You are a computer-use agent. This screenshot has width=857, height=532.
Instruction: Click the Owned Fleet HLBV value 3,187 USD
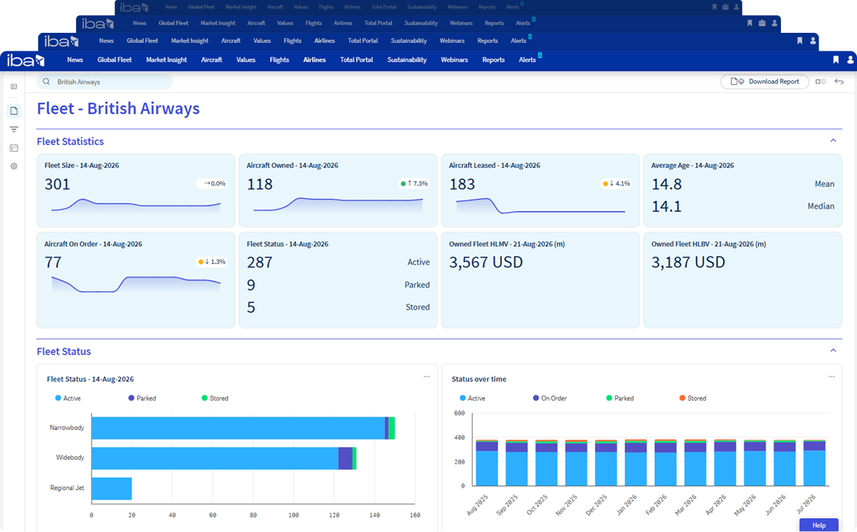[688, 262]
